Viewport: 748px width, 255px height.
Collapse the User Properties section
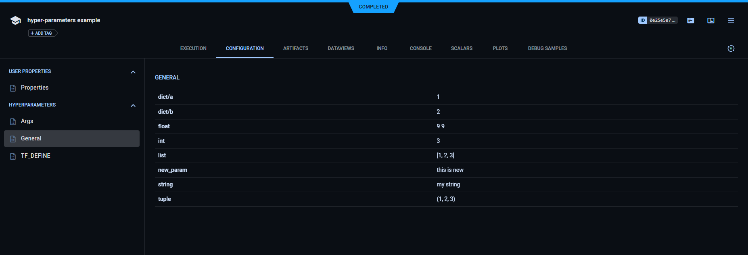[133, 72]
